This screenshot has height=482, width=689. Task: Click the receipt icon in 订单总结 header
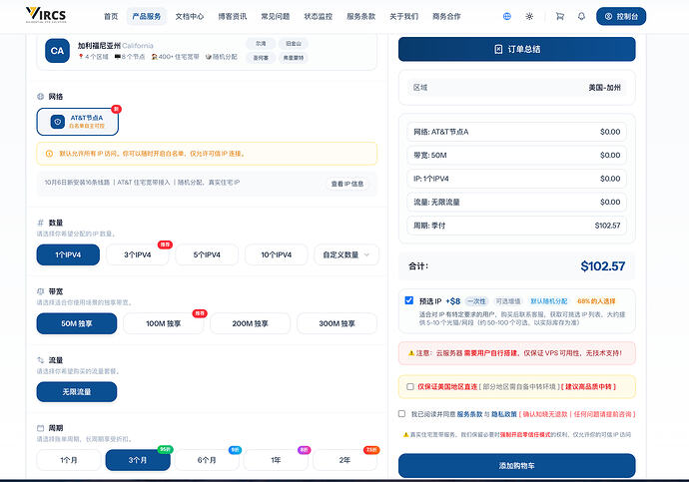pyautogui.click(x=498, y=49)
